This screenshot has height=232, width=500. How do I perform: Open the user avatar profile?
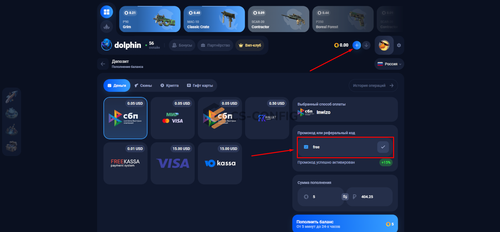(x=384, y=45)
